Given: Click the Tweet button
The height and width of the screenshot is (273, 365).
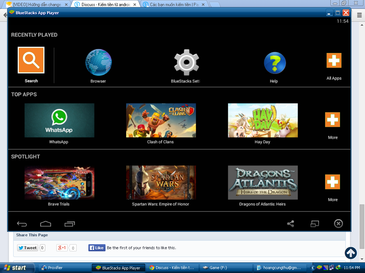Looking at the screenshot, I should click(27, 248).
